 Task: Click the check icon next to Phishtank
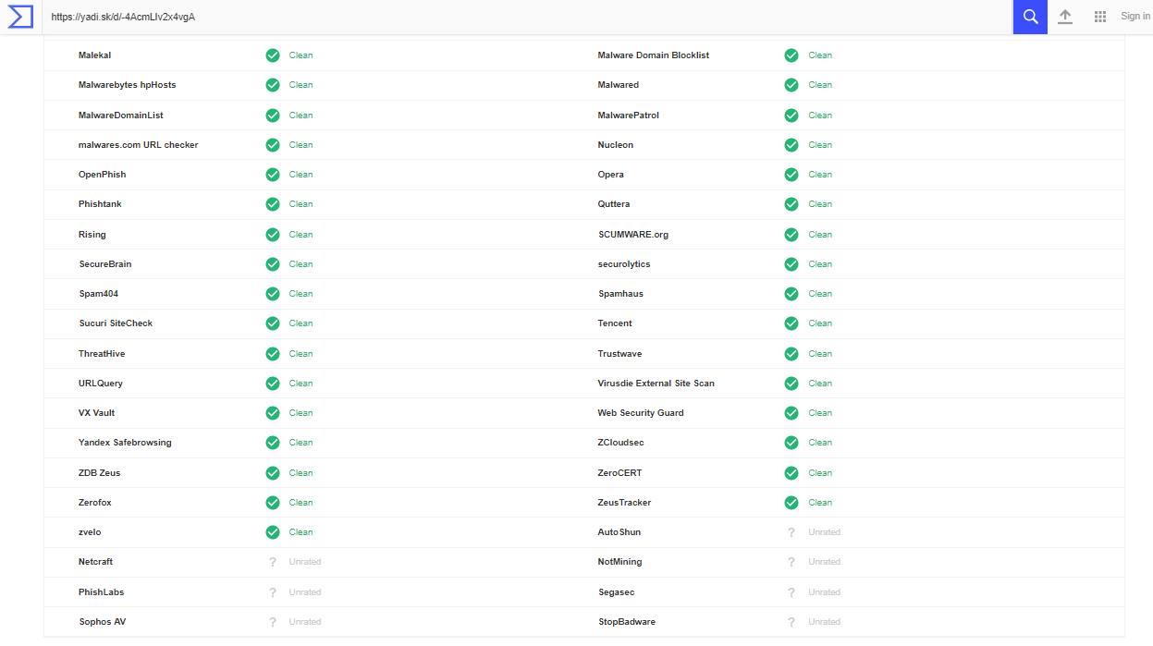click(273, 204)
